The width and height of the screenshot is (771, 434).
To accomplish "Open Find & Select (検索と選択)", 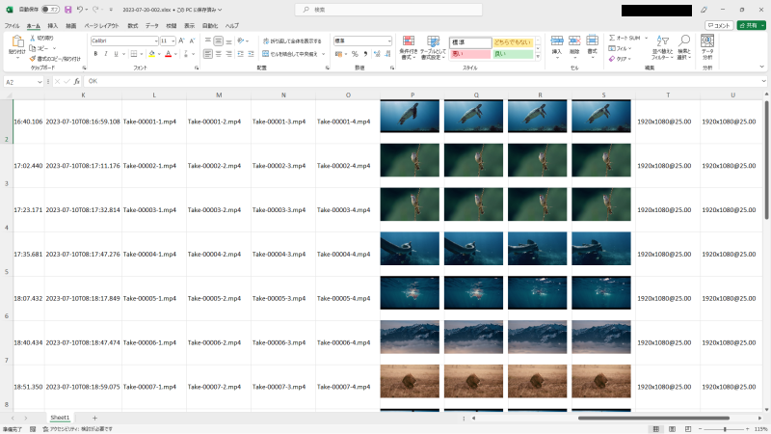I will pos(684,47).
